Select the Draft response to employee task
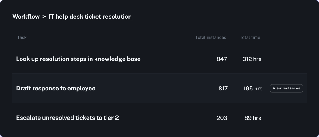Viewport: 319px width, 137px height. pyautogui.click(x=56, y=88)
